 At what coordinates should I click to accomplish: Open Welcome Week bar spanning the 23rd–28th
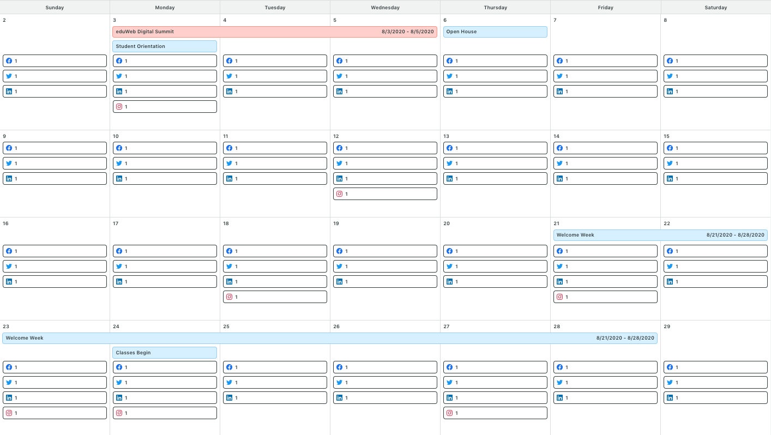click(330, 339)
